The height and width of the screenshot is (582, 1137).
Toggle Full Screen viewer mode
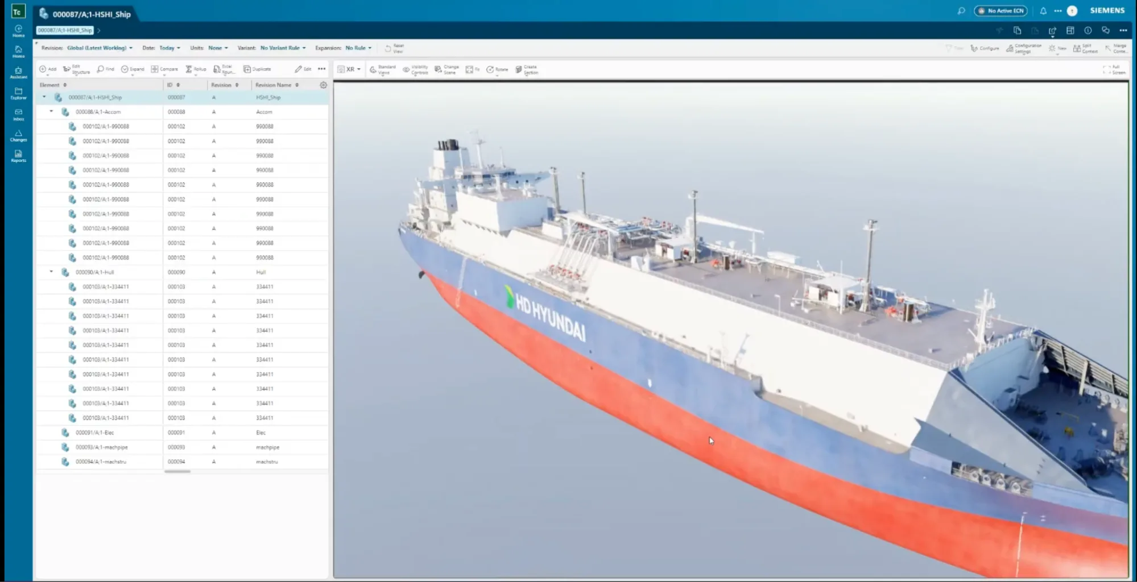1114,69
